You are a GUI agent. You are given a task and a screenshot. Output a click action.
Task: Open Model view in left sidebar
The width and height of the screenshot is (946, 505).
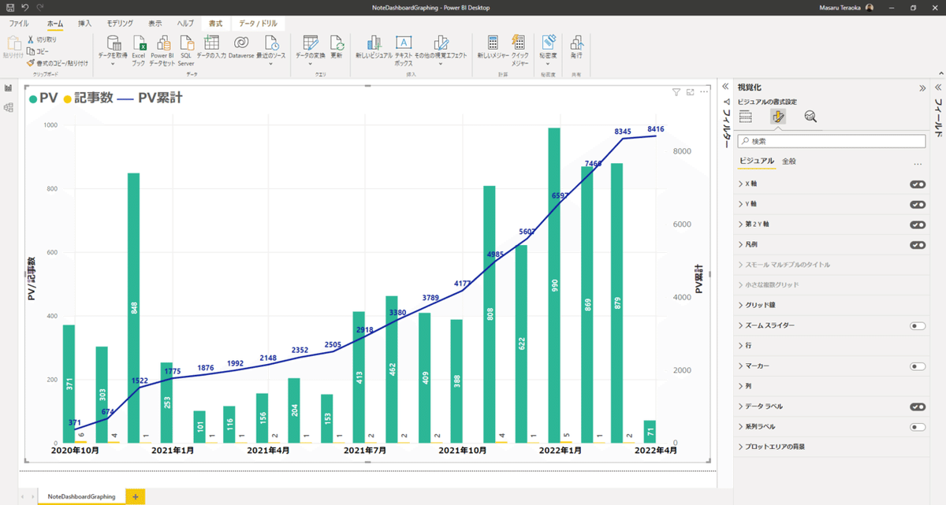[x=8, y=108]
